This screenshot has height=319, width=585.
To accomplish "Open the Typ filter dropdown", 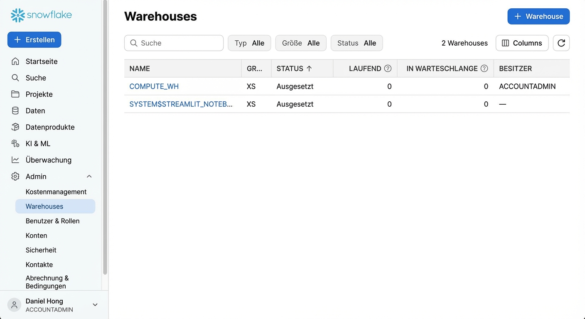I will tap(249, 43).
